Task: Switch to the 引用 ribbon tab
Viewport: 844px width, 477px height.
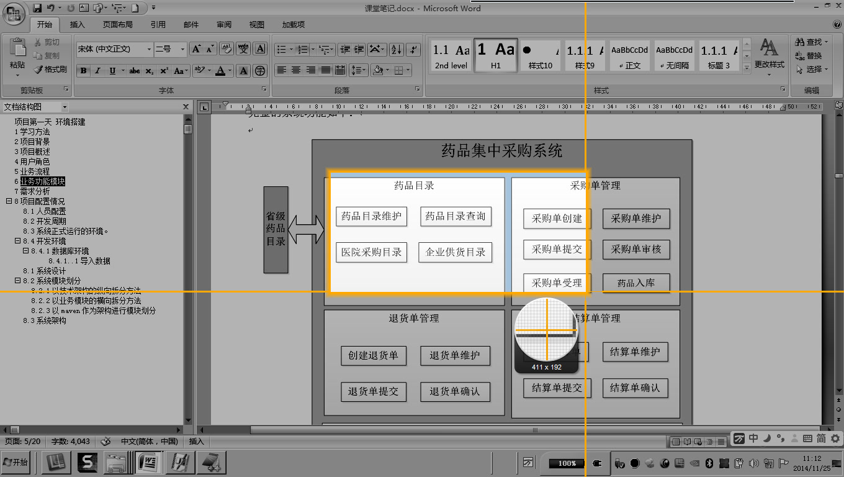Action: pos(158,25)
